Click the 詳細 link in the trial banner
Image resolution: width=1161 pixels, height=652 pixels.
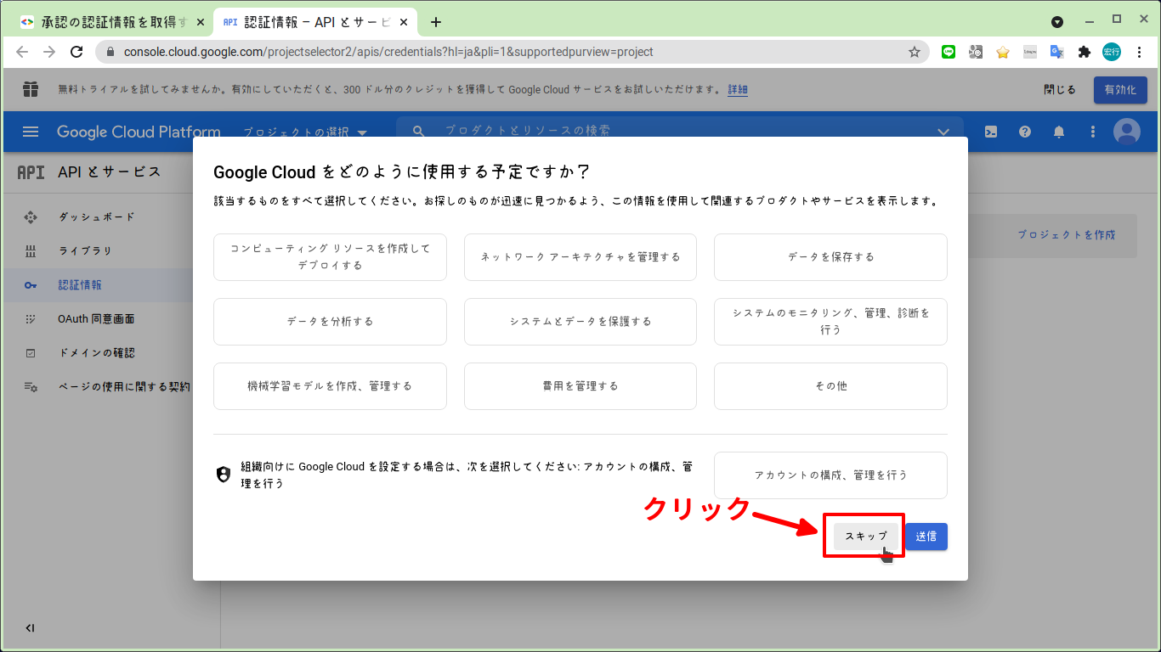click(736, 89)
